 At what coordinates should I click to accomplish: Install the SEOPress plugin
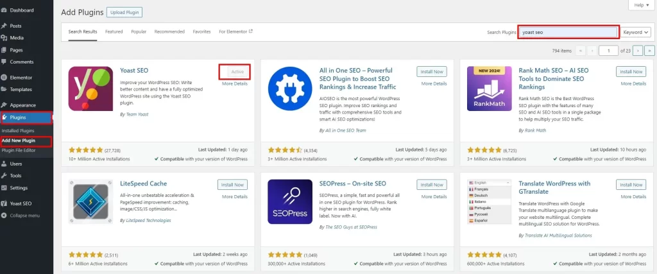coord(432,185)
